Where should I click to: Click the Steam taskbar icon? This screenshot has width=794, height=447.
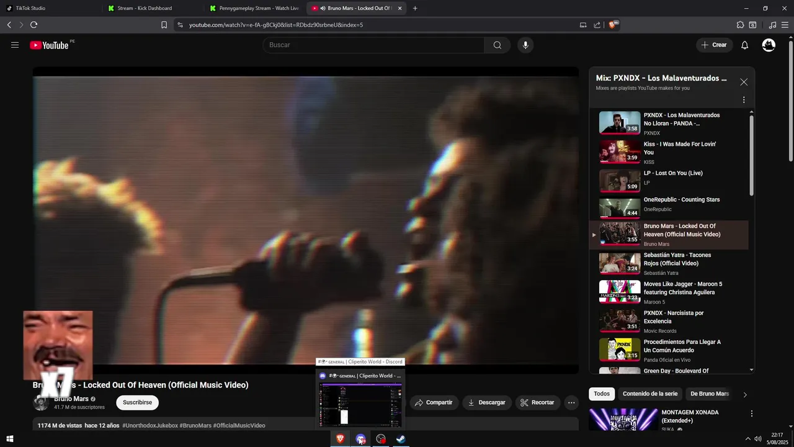401,439
